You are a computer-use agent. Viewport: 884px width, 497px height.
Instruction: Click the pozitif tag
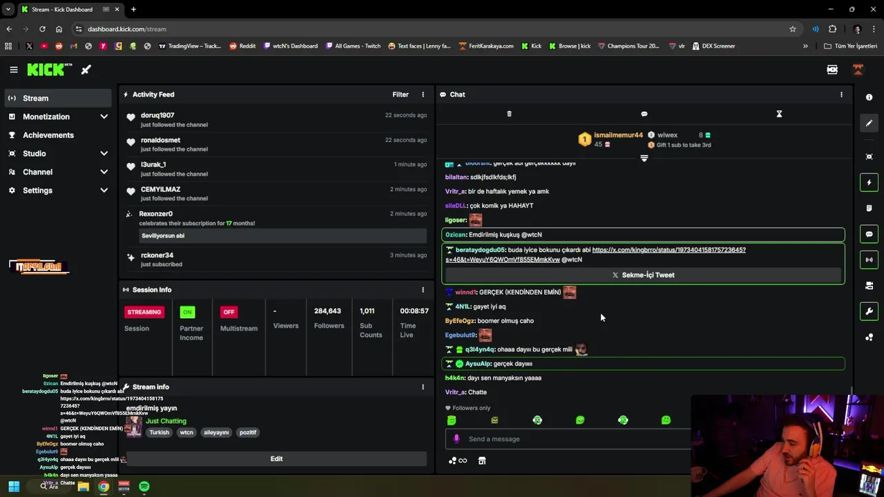click(248, 433)
